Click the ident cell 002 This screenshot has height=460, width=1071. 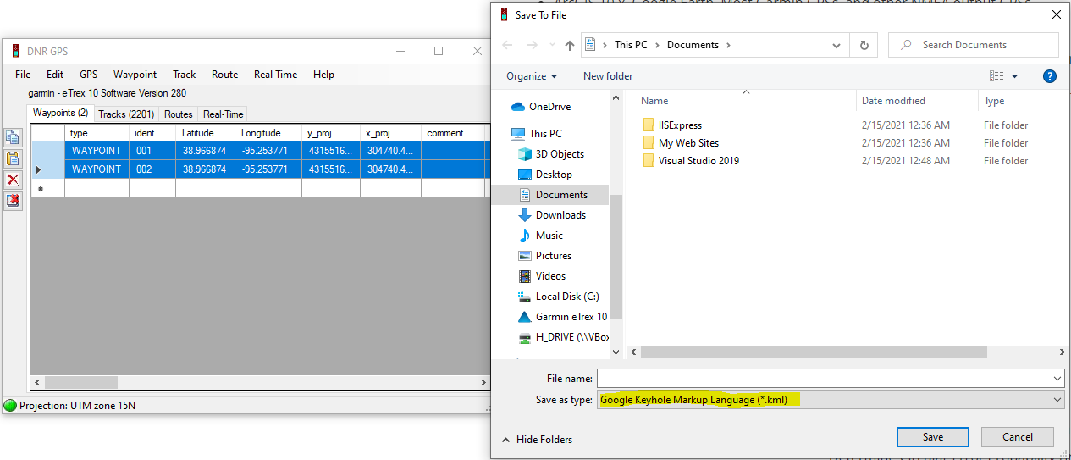click(x=152, y=169)
